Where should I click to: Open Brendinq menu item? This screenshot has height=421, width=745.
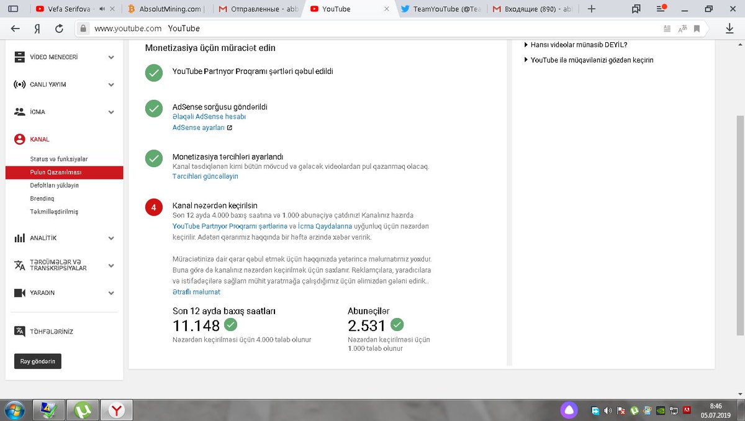pos(42,199)
